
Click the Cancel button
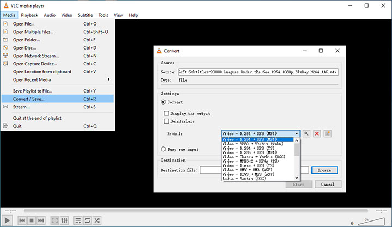tap(328, 184)
